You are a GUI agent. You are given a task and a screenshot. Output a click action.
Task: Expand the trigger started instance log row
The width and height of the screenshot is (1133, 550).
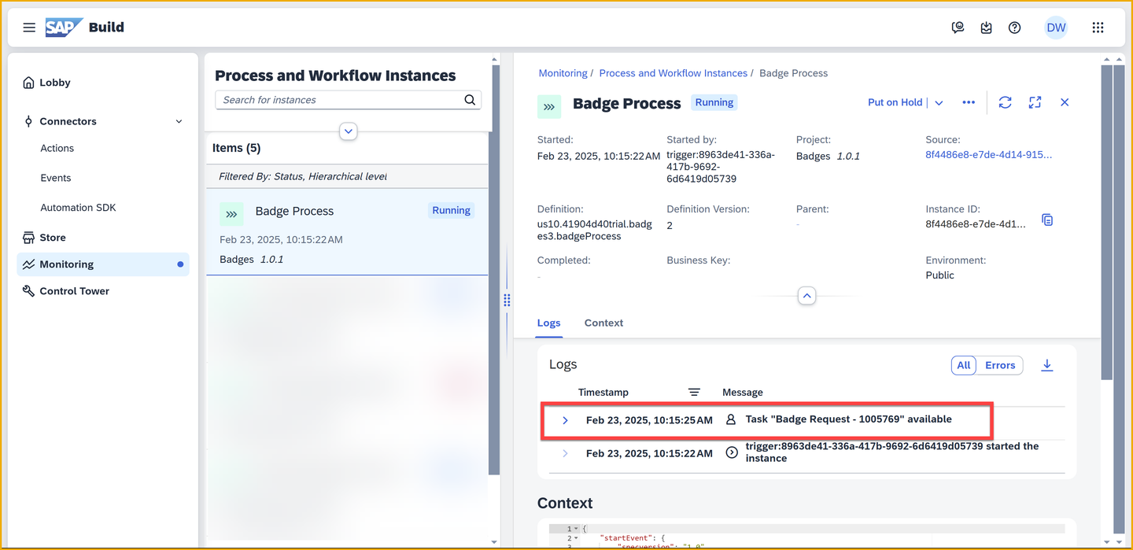click(565, 453)
